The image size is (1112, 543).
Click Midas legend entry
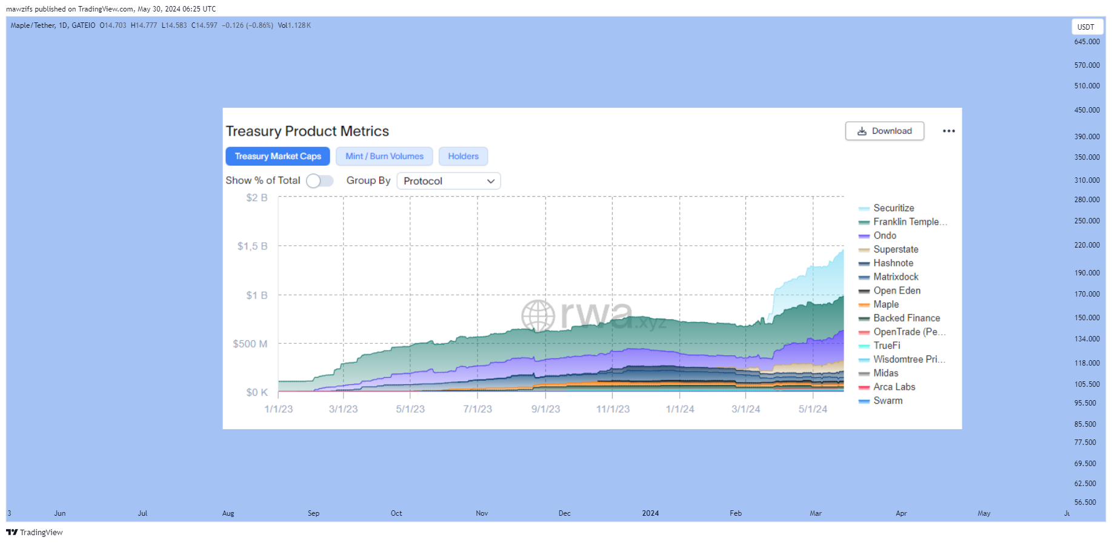(879, 374)
